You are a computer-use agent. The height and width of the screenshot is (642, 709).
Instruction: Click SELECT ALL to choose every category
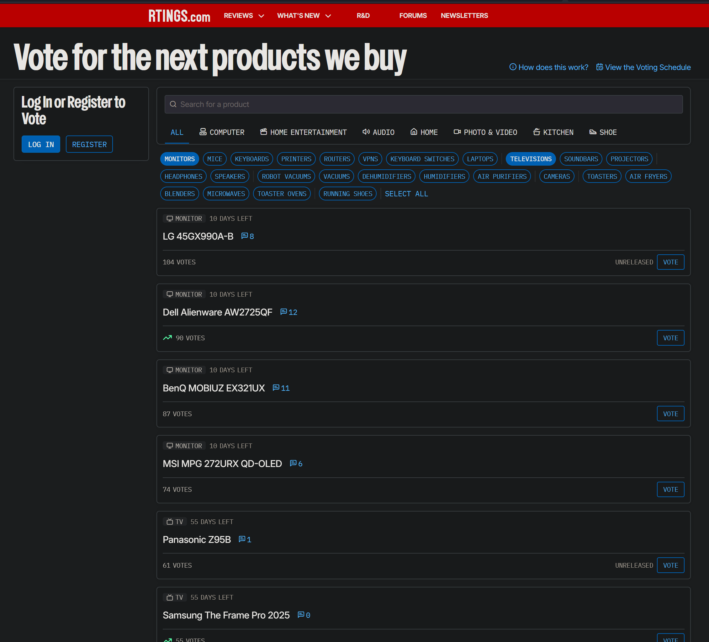pos(406,194)
